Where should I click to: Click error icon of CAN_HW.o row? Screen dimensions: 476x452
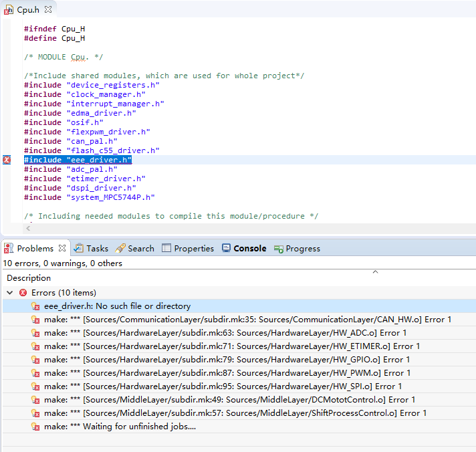35,320
